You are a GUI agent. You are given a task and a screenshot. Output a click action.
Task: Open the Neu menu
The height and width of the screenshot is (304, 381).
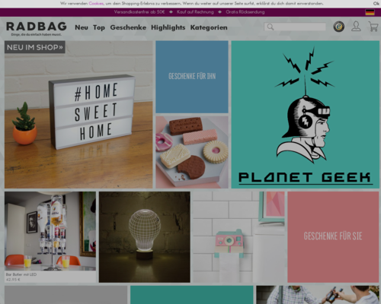click(82, 27)
